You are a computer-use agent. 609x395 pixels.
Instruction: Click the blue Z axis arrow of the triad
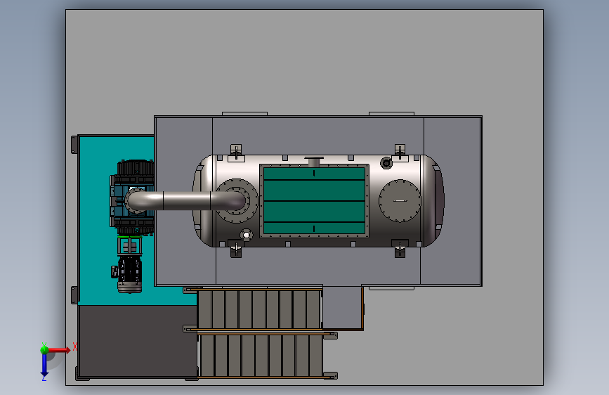click(x=44, y=365)
